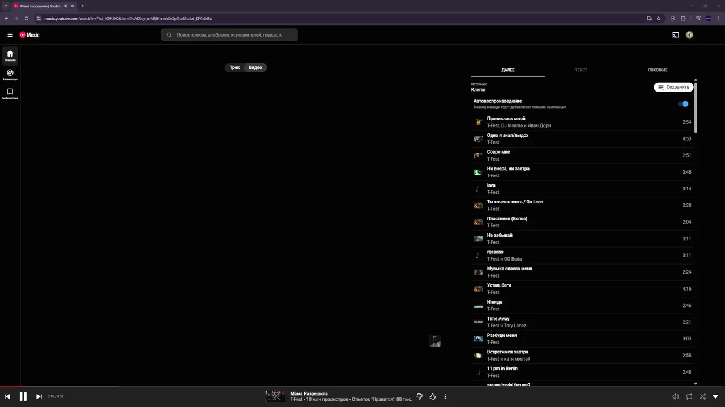
Task: Play Проникласъ мной from the queue
Action: [582, 122]
